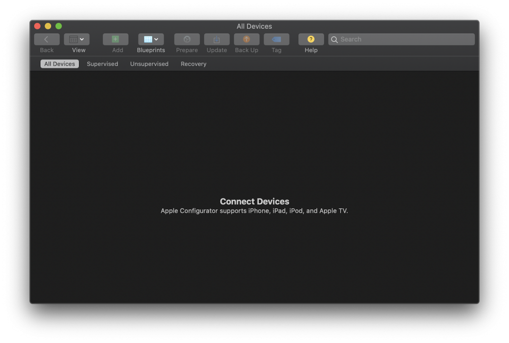
Task: Open Help using the question mark icon
Action: (x=311, y=39)
